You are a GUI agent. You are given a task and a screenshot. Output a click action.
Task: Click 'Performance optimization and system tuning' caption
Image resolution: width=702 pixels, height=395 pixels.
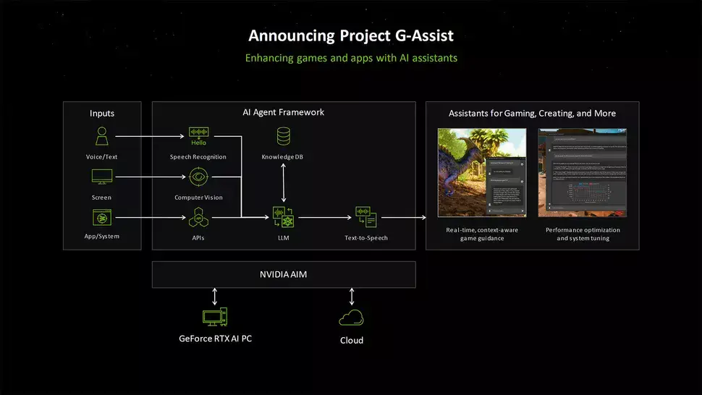[x=583, y=234]
